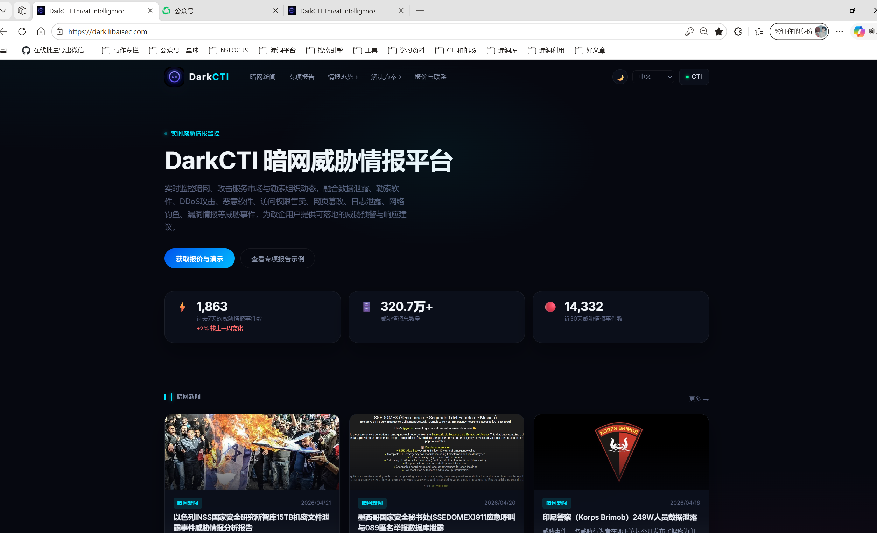
Task: Click the CTI status button
Action: click(x=694, y=77)
